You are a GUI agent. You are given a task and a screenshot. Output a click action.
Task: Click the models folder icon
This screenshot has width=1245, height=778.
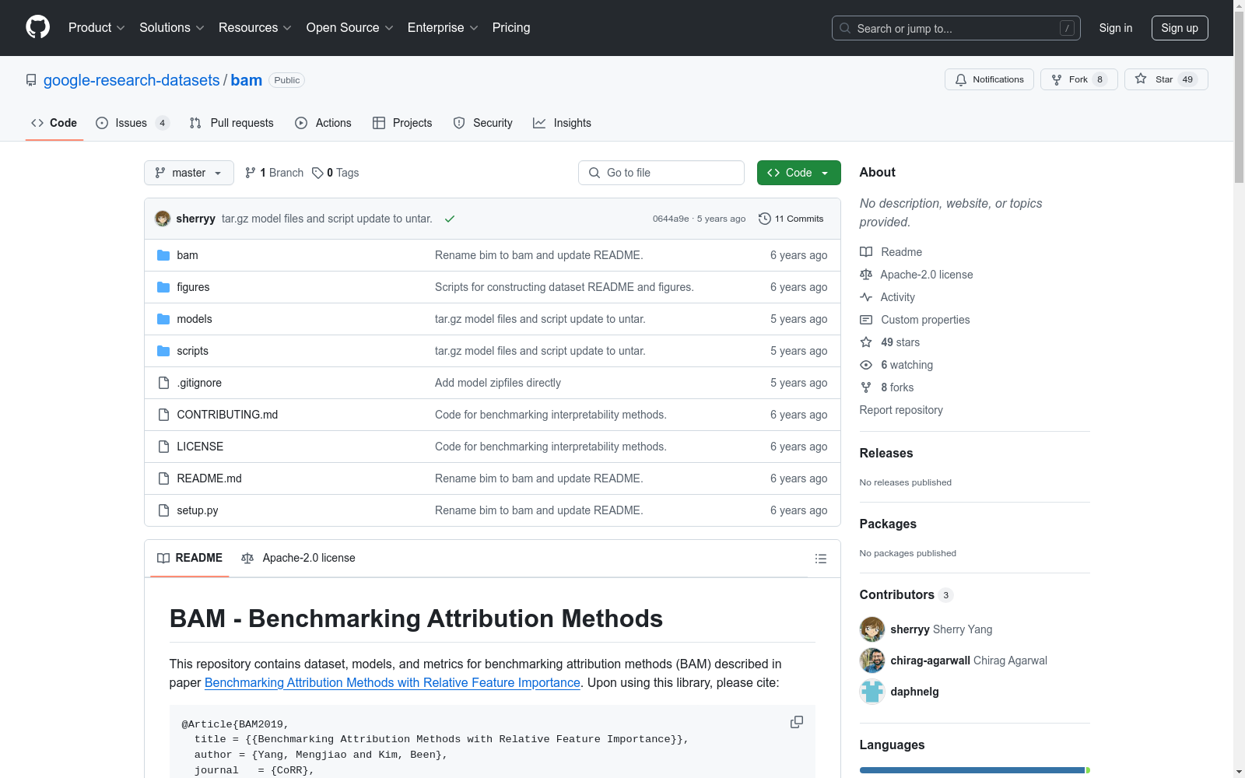(163, 319)
